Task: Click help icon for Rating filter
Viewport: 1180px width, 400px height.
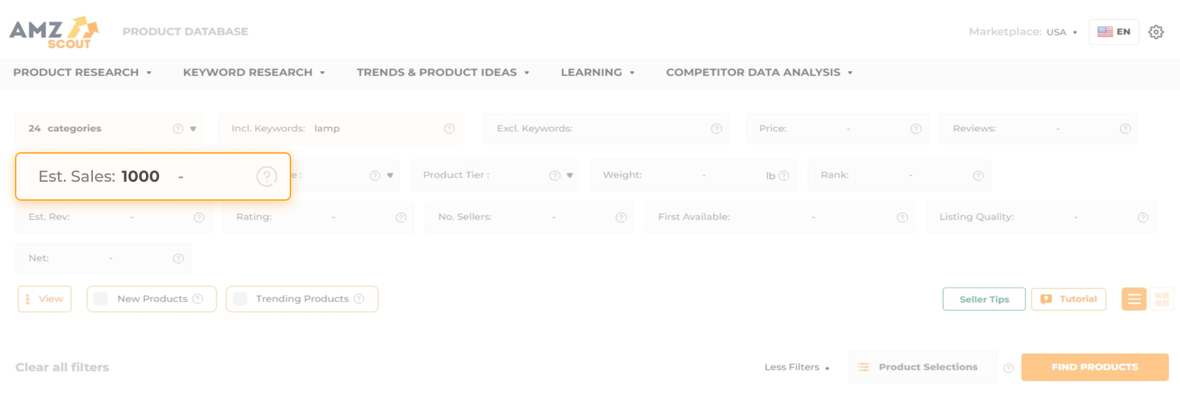Action: (x=401, y=217)
